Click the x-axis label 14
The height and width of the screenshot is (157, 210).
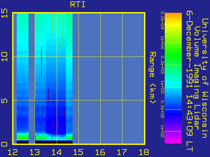[x=57, y=152]
